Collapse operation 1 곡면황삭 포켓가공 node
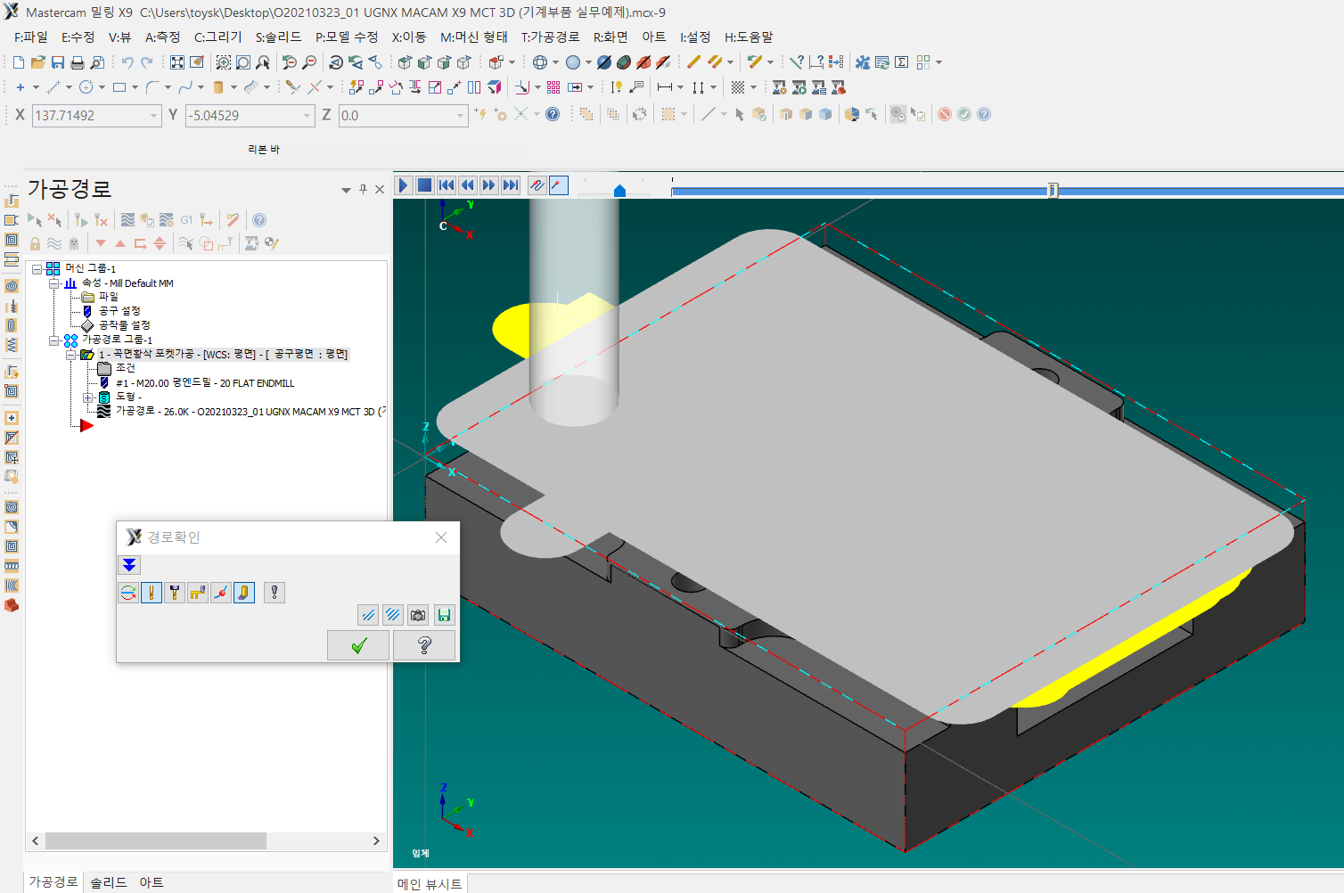Viewport: 1344px width, 893px height. [x=71, y=355]
